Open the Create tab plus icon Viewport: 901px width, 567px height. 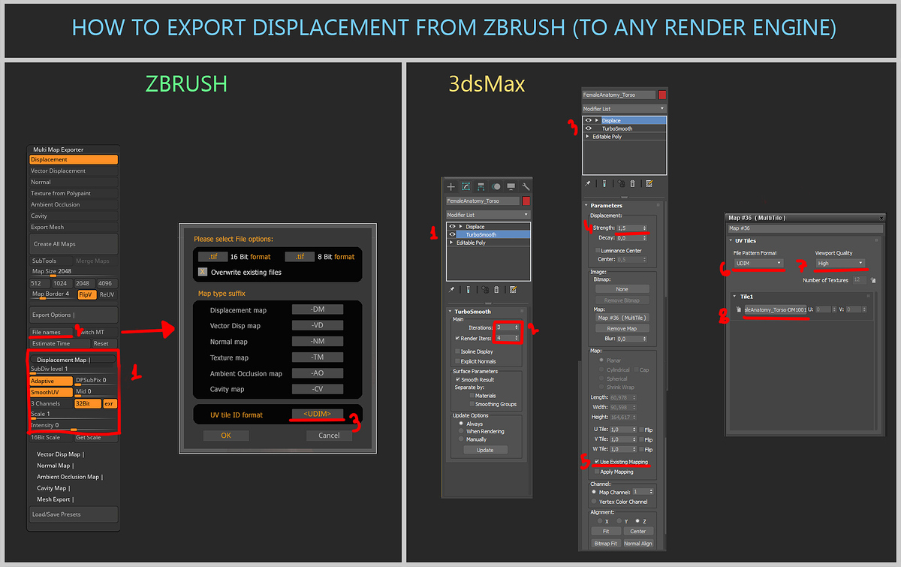(451, 186)
